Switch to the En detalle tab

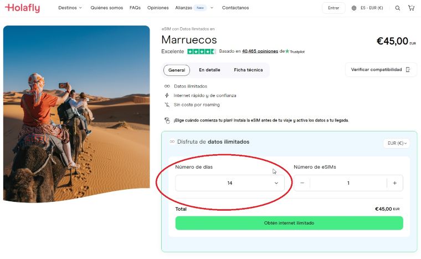point(209,70)
